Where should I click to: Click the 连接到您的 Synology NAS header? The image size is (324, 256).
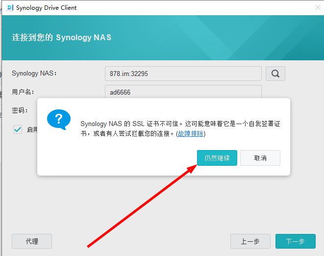point(61,37)
